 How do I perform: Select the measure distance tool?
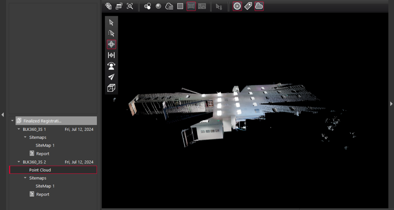pos(111,55)
